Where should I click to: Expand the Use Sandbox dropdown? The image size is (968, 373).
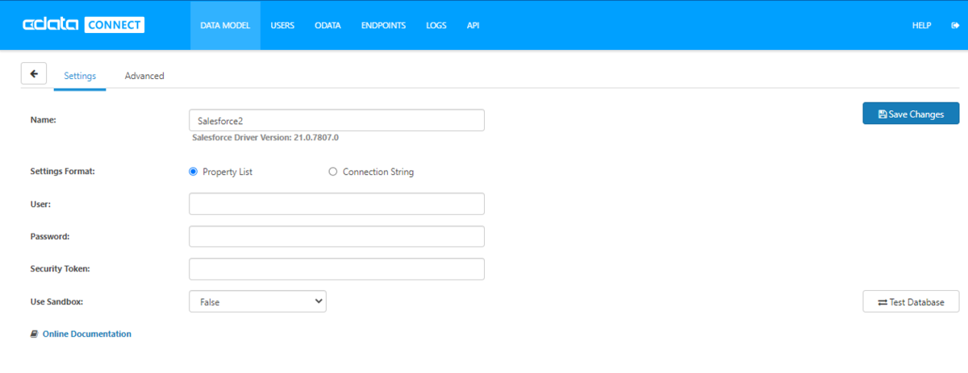[x=257, y=301]
